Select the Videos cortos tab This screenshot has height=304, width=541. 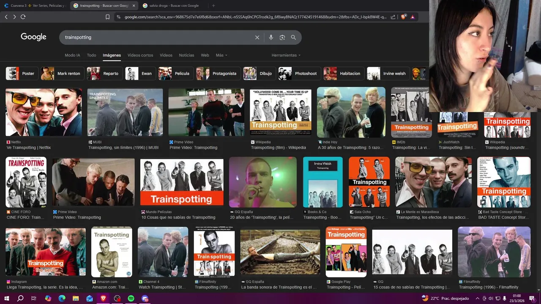pyautogui.click(x=140, y=55)
